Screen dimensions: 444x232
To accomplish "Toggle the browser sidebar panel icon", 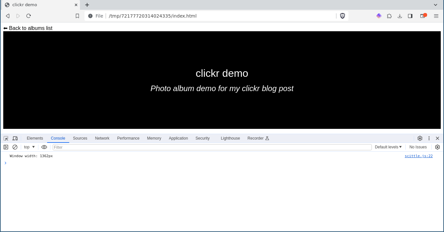I will [410, 16].
